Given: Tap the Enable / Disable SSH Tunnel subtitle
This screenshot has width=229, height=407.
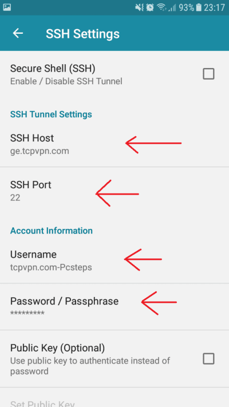Looking at the screenshot, I should 66,81.
